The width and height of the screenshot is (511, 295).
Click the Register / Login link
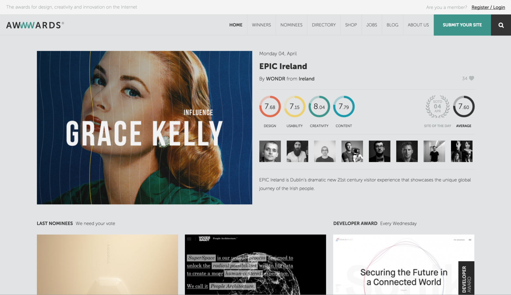tap(488, 7)
